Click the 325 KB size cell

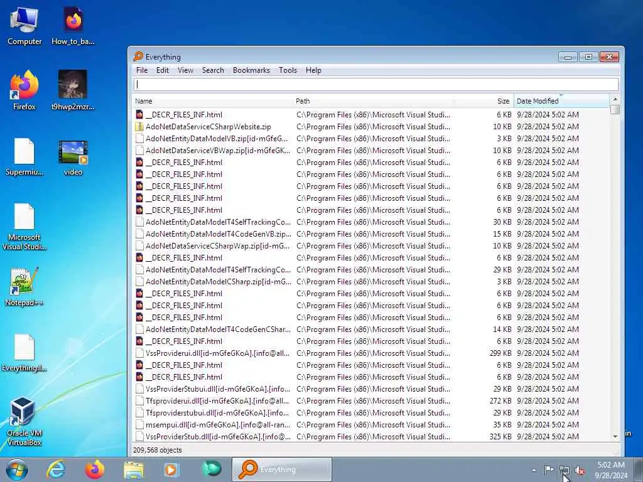click(500, 437)
